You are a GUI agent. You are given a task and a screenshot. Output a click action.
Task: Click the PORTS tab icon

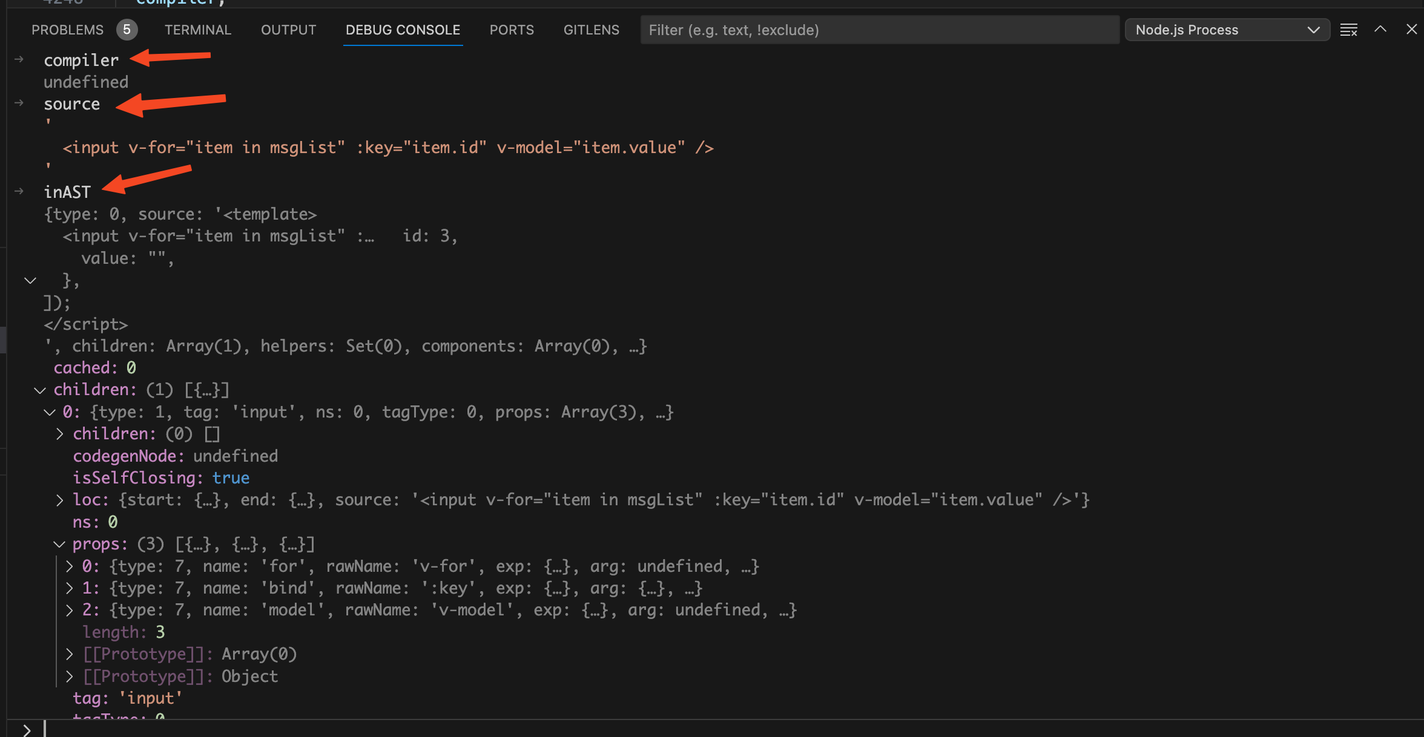(511, 29)
